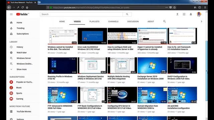Open 'Configuring DFS Server' video thumbnail
The width and height of the screenshot is (214, 120).
pyautogui.click(x=122, y=95)
